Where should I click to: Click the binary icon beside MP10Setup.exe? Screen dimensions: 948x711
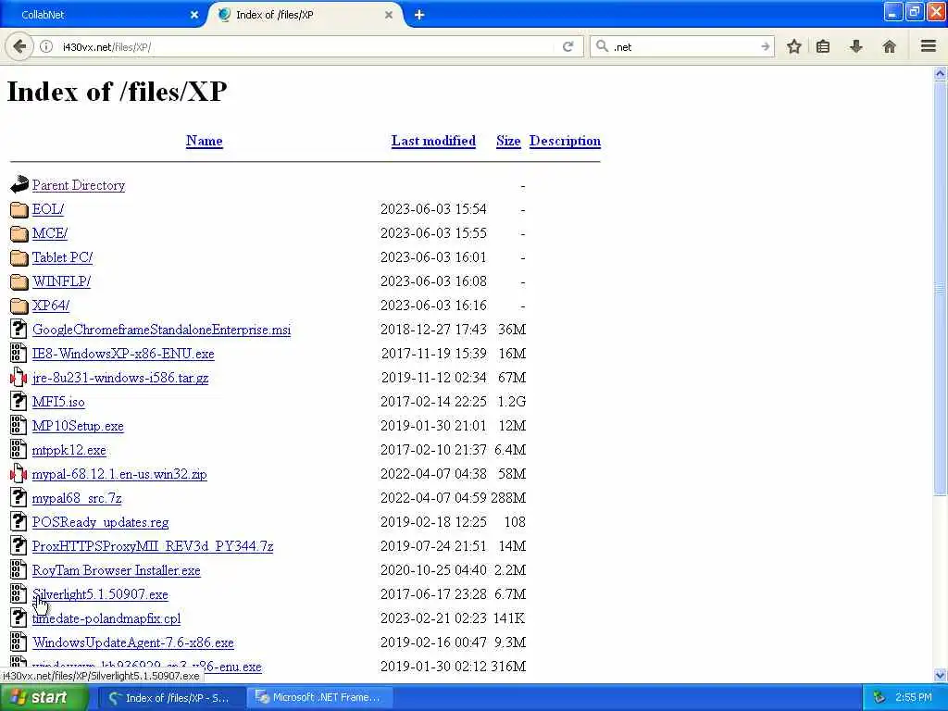(19, 425)
